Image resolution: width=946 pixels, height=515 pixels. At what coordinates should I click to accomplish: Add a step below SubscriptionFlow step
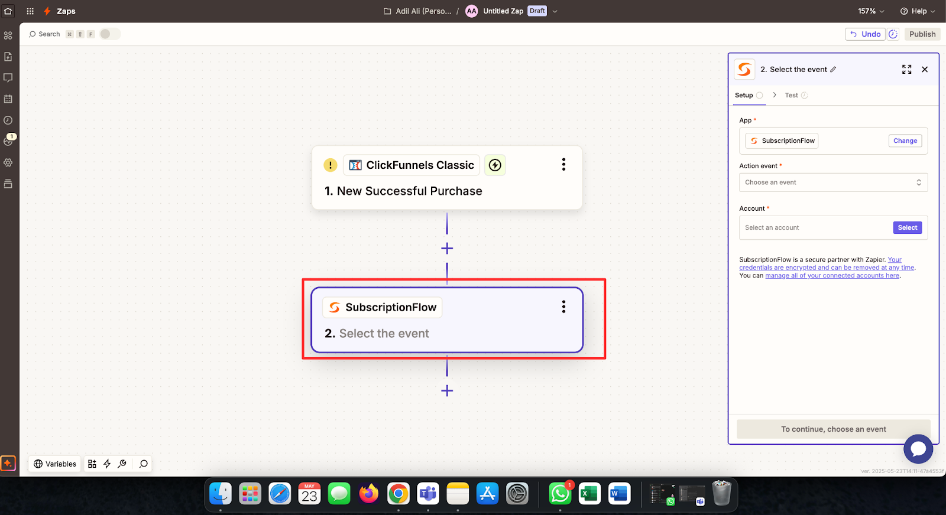click(447, 390)
